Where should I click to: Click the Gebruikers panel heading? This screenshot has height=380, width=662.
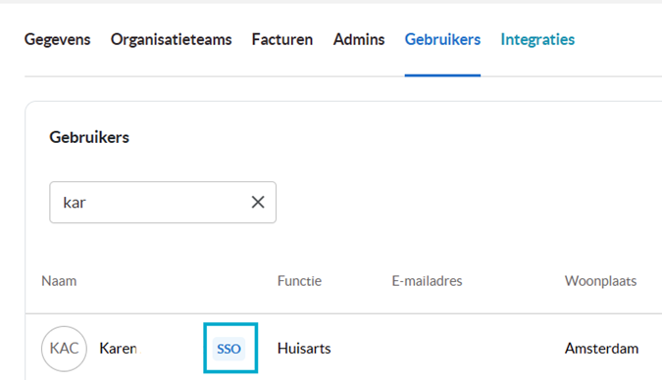[89, 137]
